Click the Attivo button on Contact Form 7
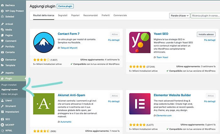This screenshot has width=220, height=134. [115, 34]
